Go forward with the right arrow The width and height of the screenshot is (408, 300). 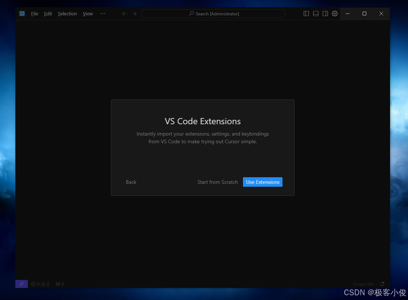[x=134, y=14]
